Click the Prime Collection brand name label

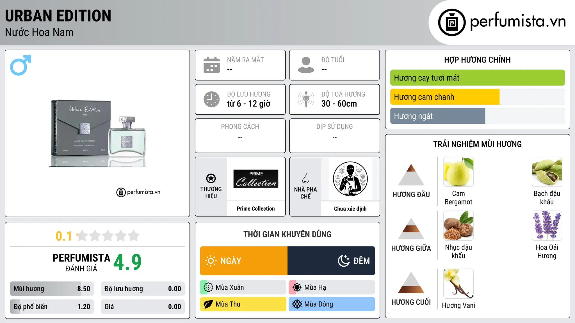[256, 209]
